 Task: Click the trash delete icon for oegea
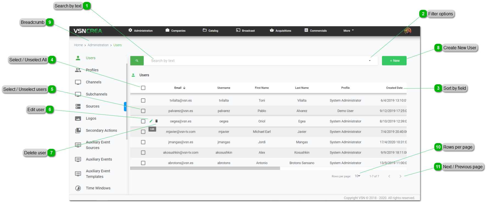pos(157,121)
